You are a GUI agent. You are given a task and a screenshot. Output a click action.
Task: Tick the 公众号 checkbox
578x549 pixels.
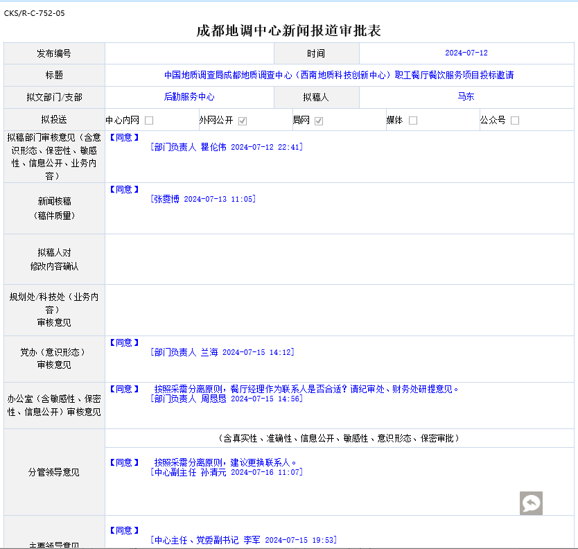pyautogui.click(x=515, y=121)
